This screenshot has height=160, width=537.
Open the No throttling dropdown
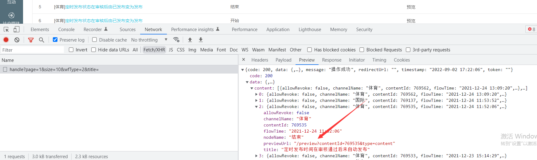coord(149,40)
